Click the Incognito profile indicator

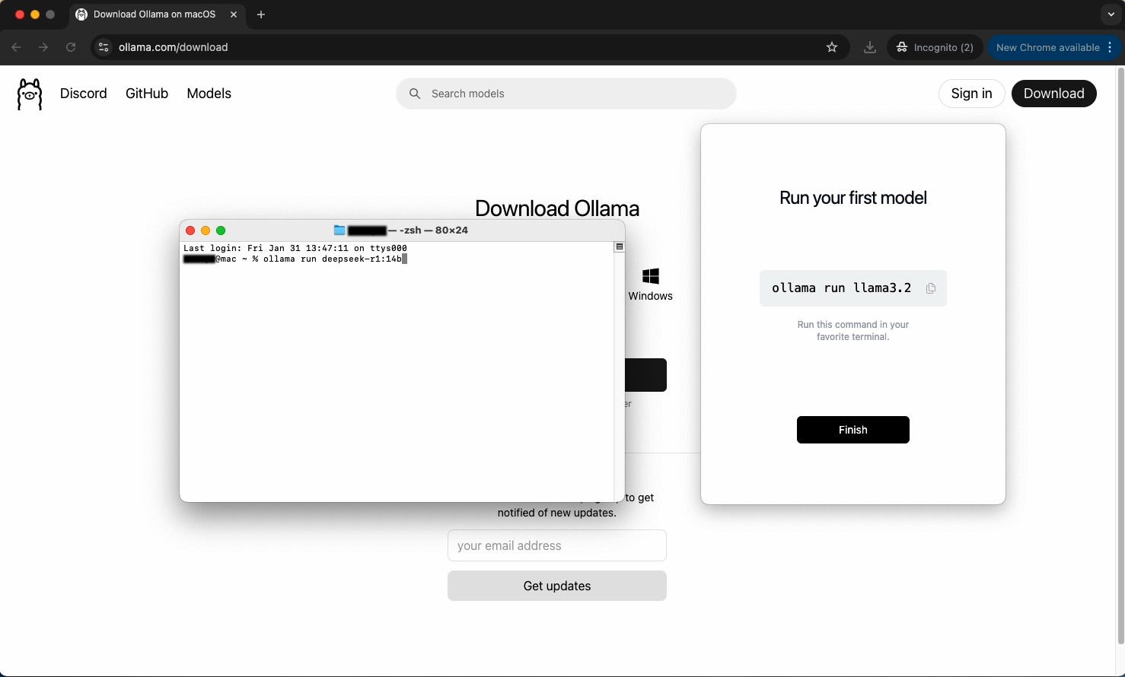(934, 47)
